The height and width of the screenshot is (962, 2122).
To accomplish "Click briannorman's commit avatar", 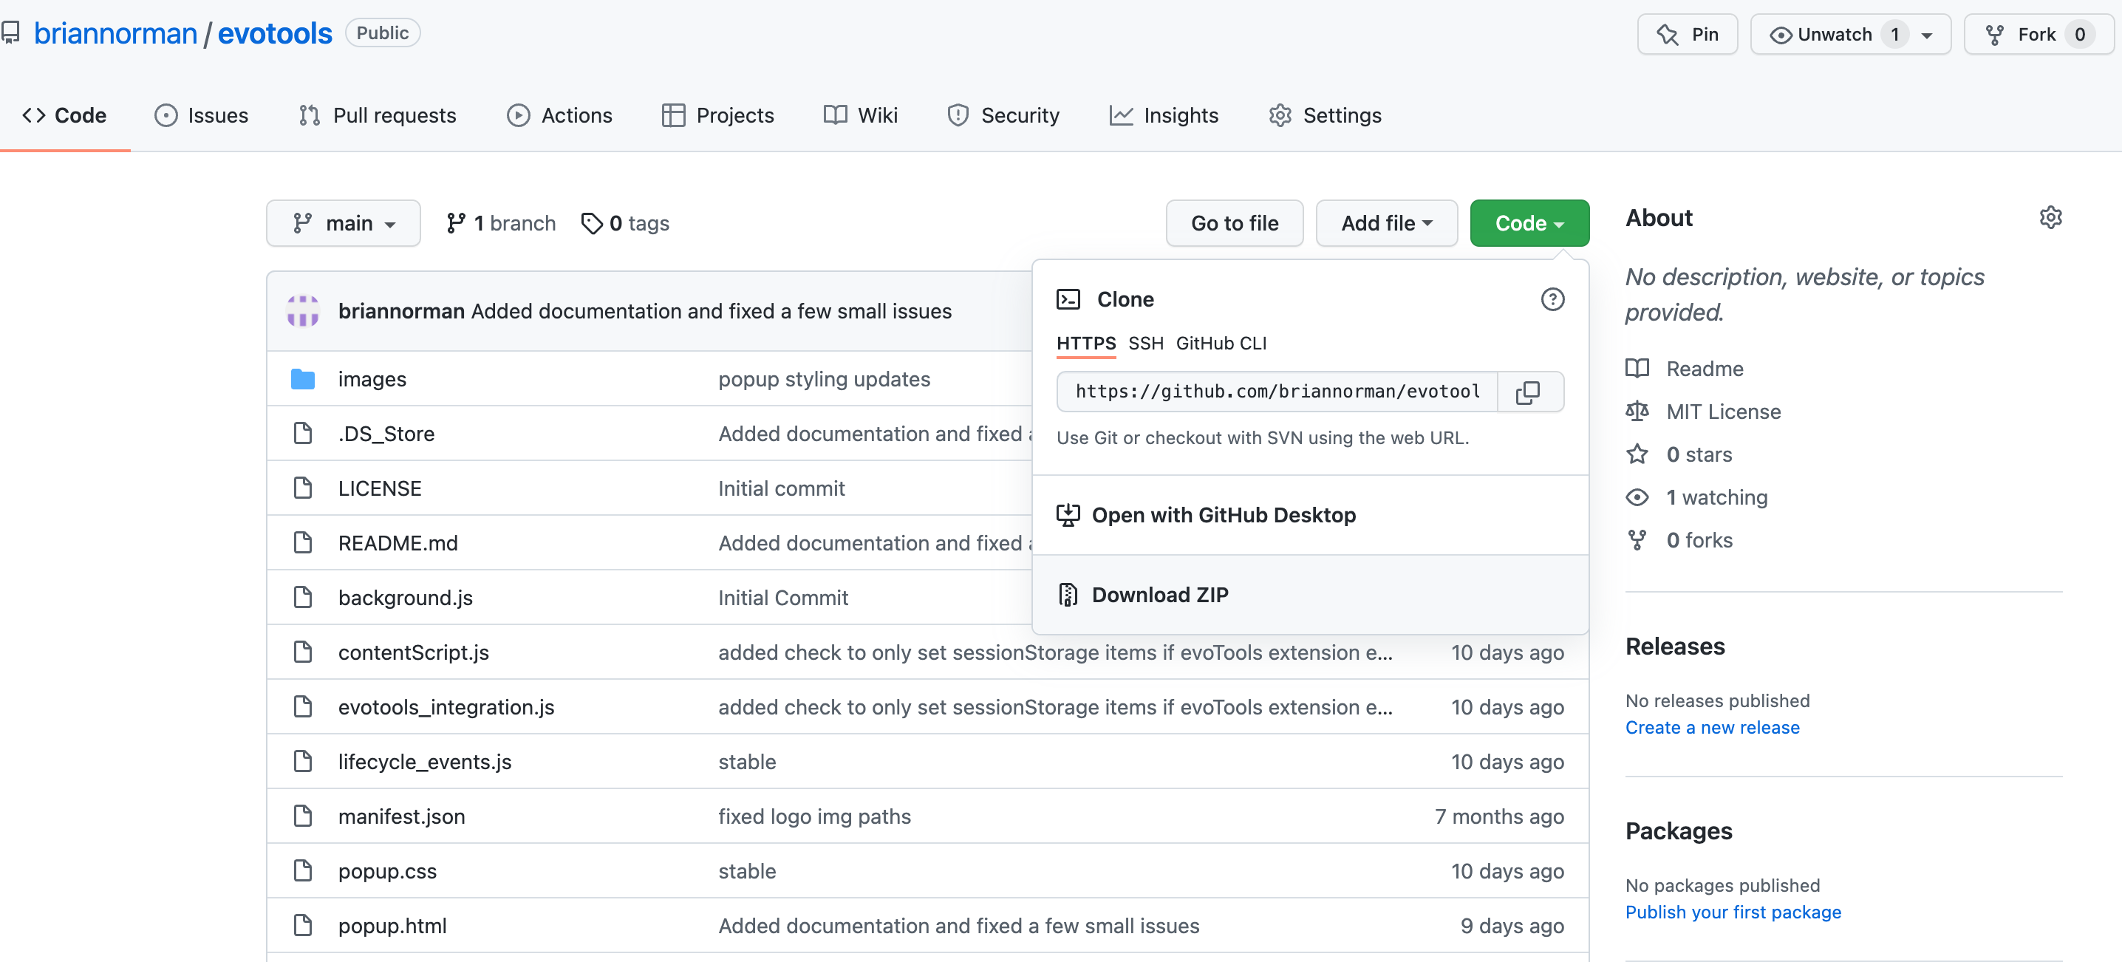I will click(x=303, y=311).
